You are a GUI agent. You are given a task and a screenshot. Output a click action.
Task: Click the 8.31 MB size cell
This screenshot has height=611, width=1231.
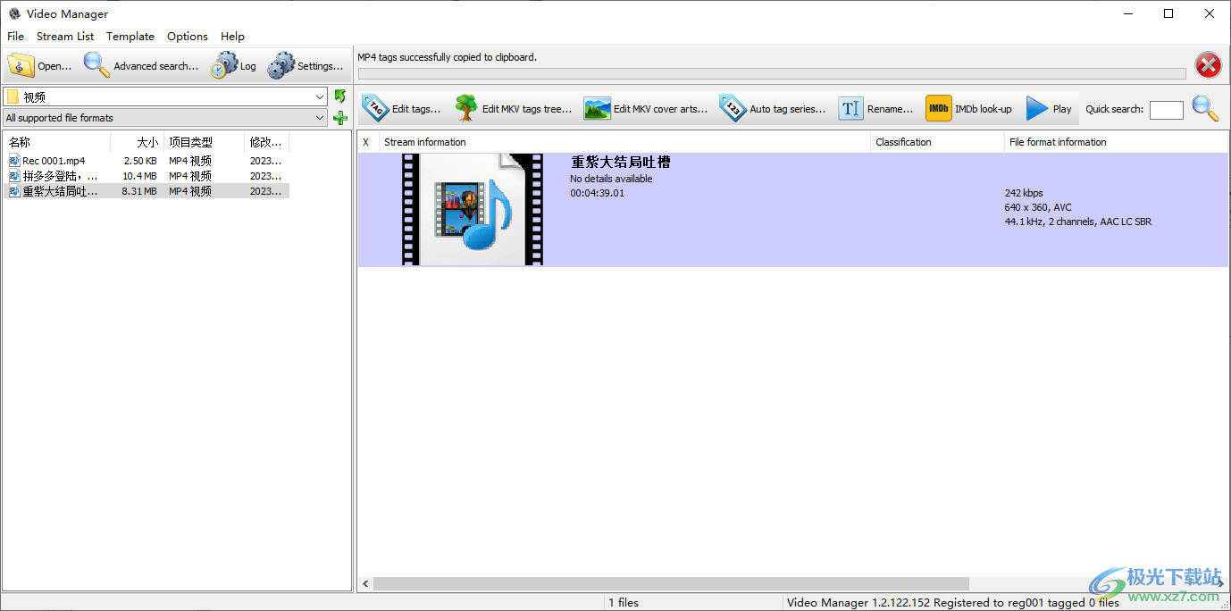click(x=139, y=191)
